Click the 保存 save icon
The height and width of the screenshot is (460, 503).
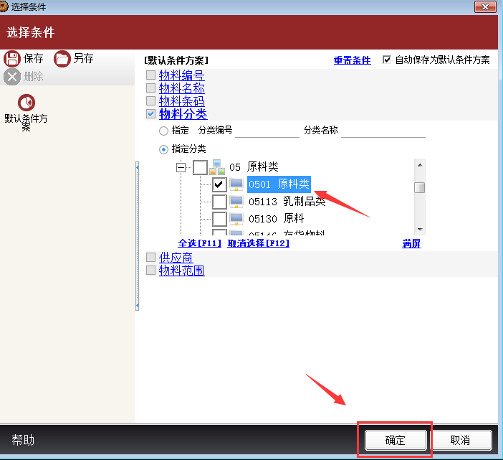(x=12, y=59)
